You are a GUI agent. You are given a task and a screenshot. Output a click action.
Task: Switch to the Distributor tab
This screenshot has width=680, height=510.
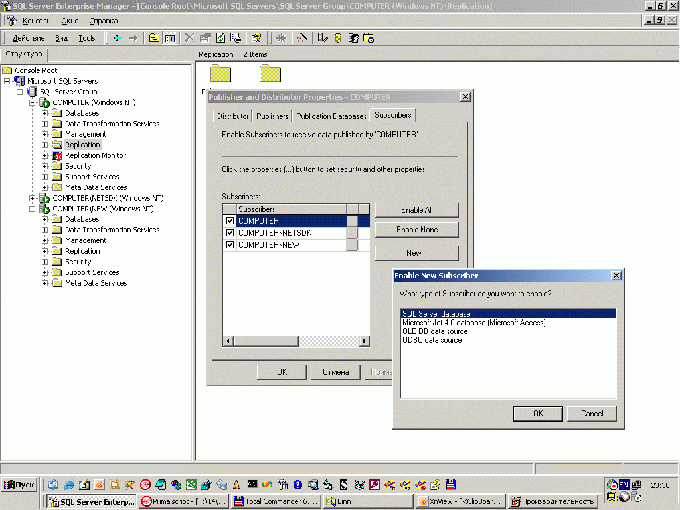(x=233, y=116)
